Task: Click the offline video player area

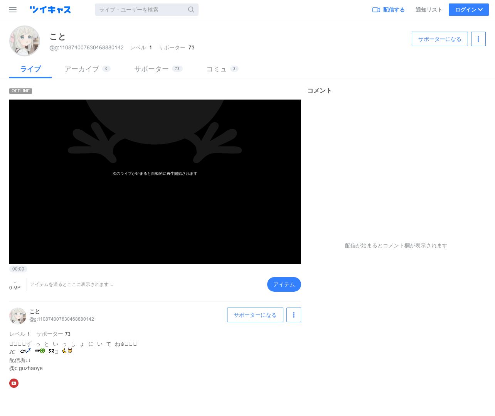Action: 155,182
